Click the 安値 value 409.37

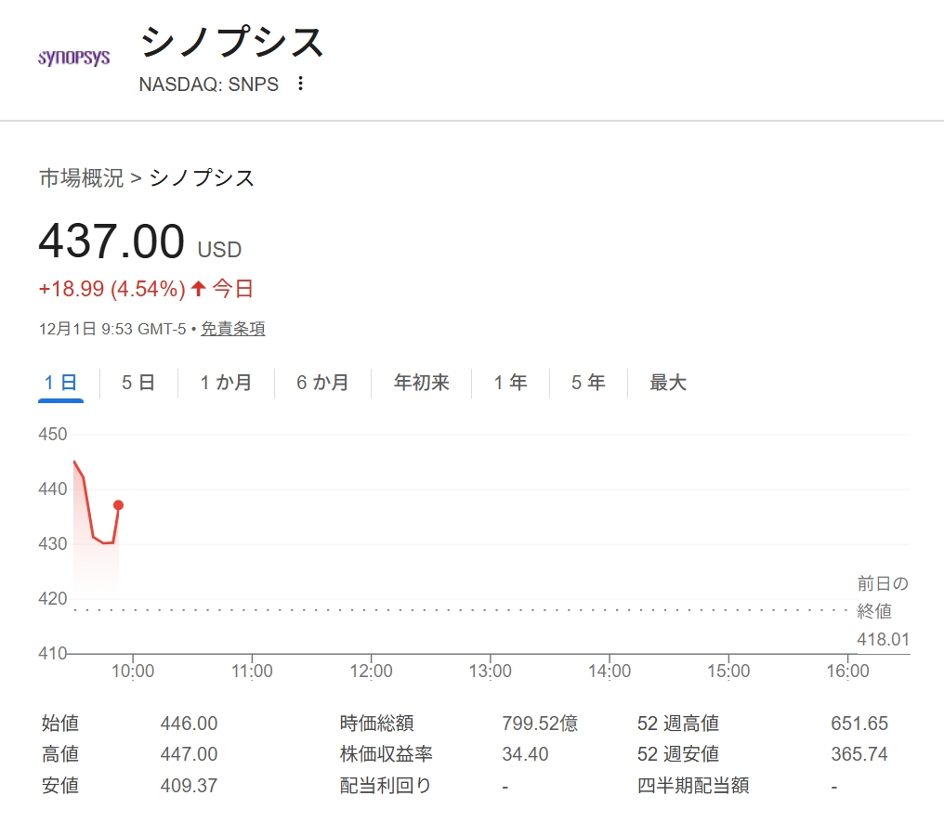tap(189, 785)
